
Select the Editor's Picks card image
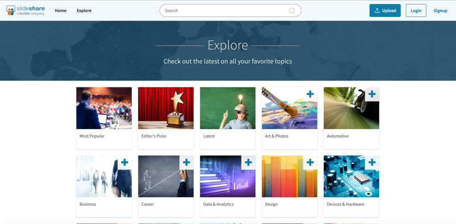click(x=166, y=108)
